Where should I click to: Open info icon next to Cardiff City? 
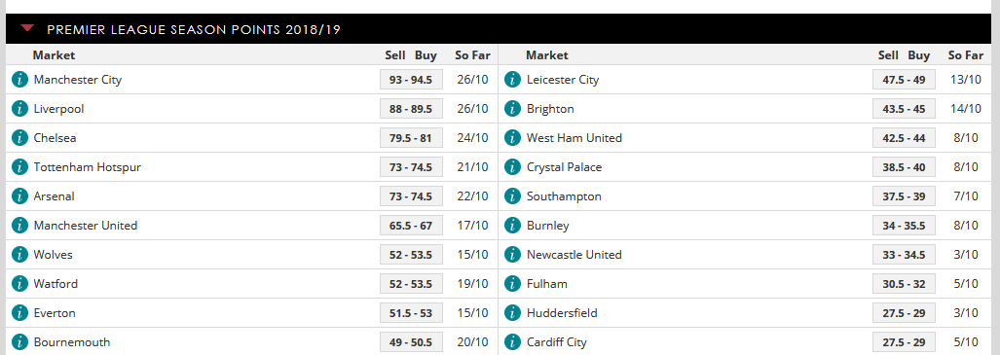[513, 342]
